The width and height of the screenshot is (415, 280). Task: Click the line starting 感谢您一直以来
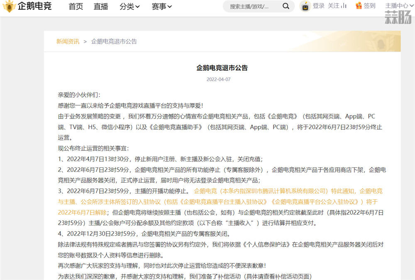click(x=130, y=106)
